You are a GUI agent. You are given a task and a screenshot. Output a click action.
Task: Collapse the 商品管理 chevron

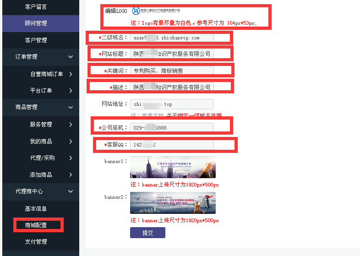point(71,107)
